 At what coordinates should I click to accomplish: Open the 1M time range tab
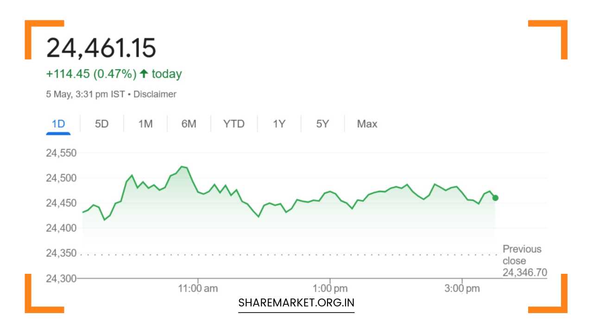(145, 124)
